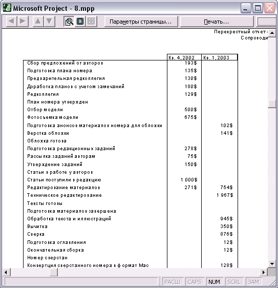
Task: Close the print preview window
Action: click(x=269, y=8)
